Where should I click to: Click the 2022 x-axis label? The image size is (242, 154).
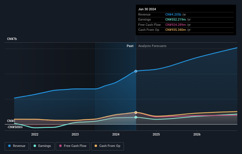(x=35, y=135)
